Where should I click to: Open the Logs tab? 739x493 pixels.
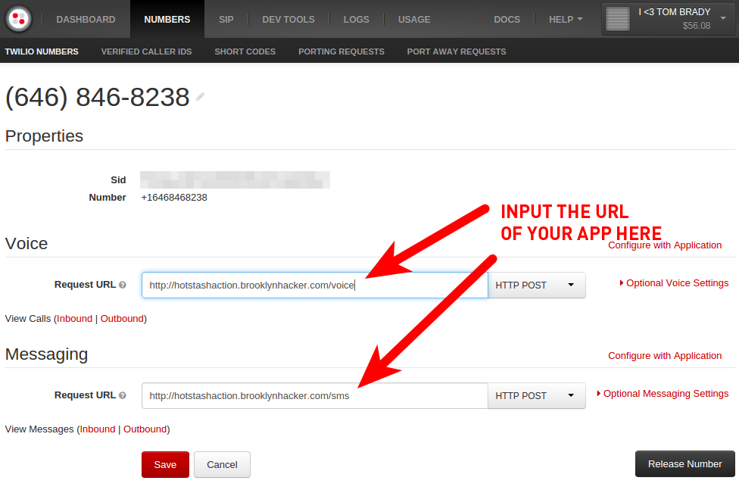click(x=357, y=20)
